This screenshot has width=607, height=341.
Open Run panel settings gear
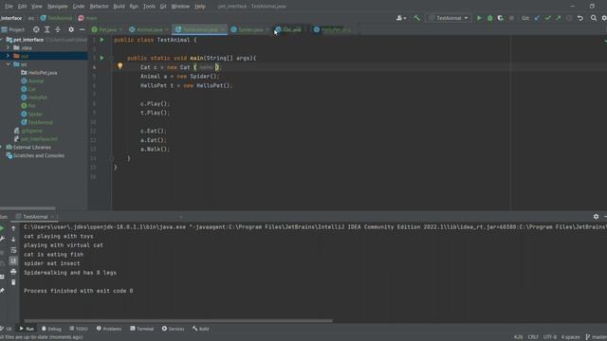[x=596, y=217]
